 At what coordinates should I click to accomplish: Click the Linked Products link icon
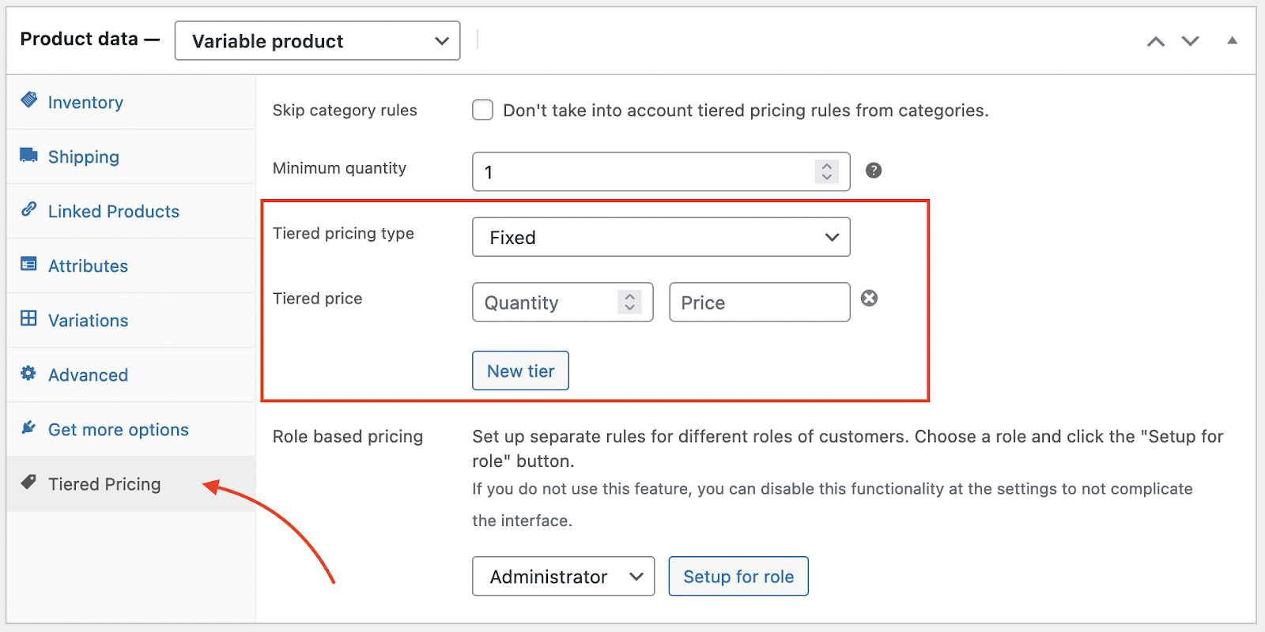point(29,209)
